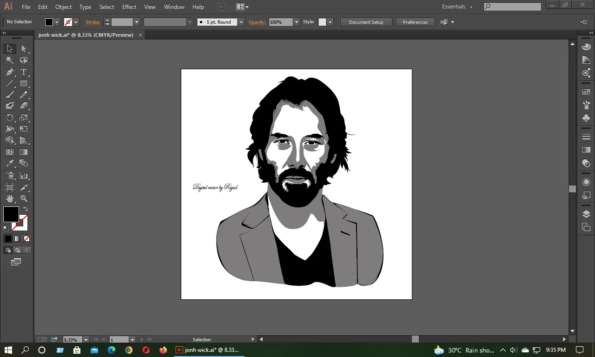Select the Symbol Sprayer tool

point(10,176)
